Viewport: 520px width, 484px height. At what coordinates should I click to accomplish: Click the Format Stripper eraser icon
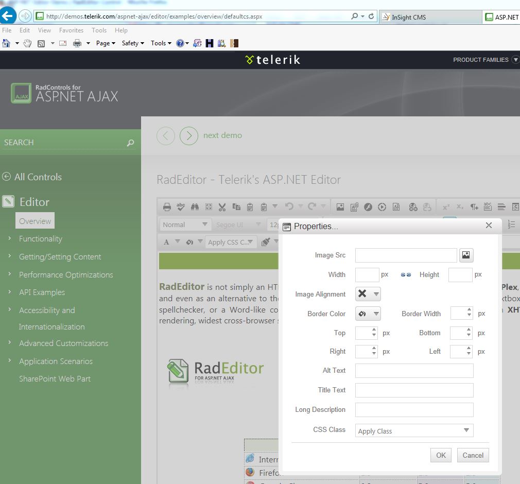[x=266, y=242]
